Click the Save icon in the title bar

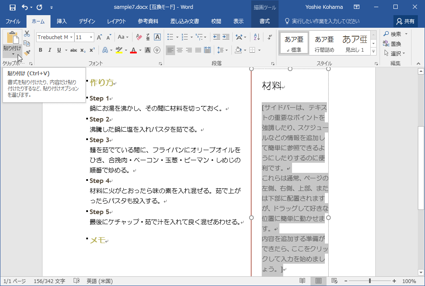pyautogui.click(x=12, y=7)
